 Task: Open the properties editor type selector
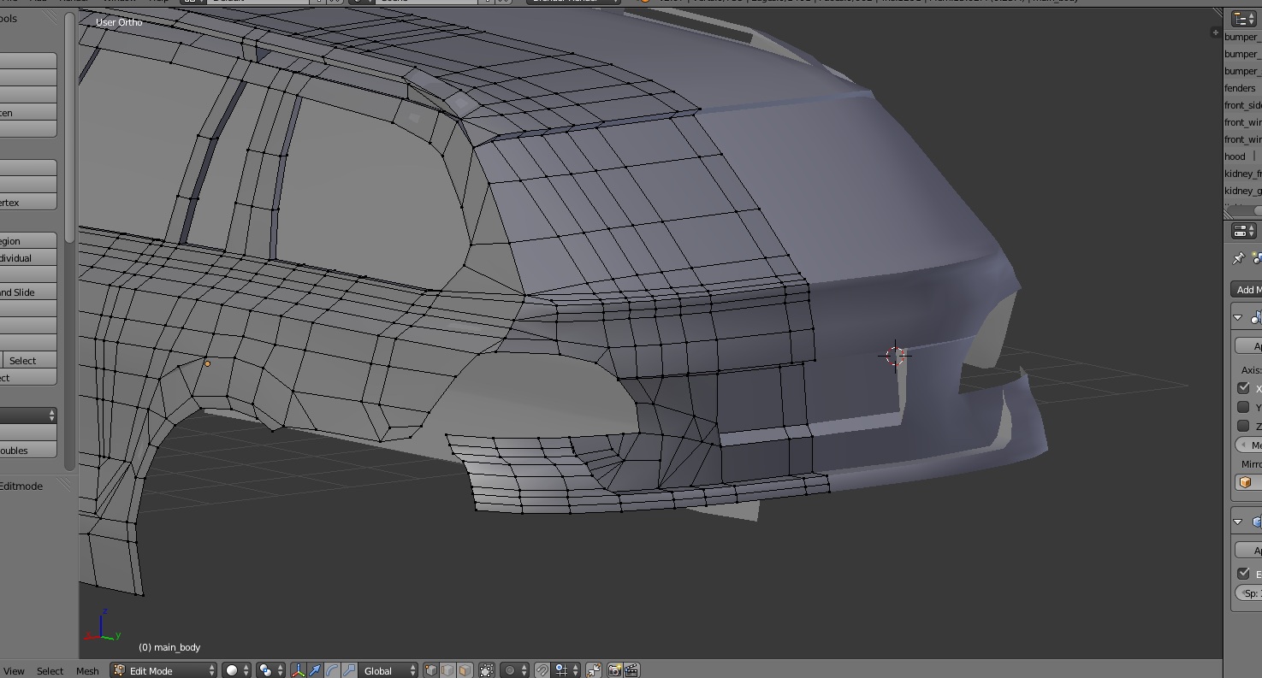point(1245,231)
